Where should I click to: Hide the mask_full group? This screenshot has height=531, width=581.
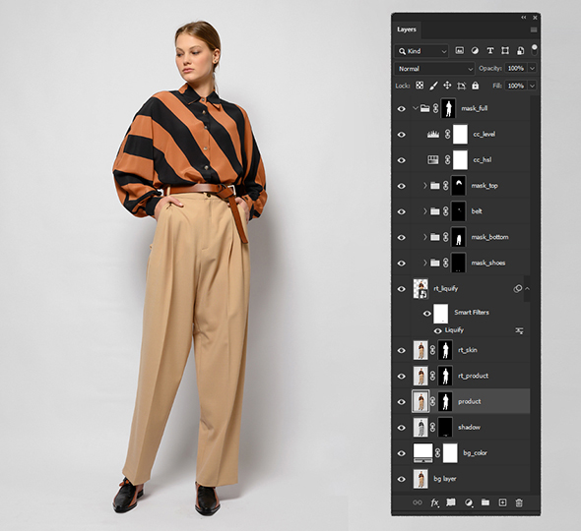click(402, 109)
